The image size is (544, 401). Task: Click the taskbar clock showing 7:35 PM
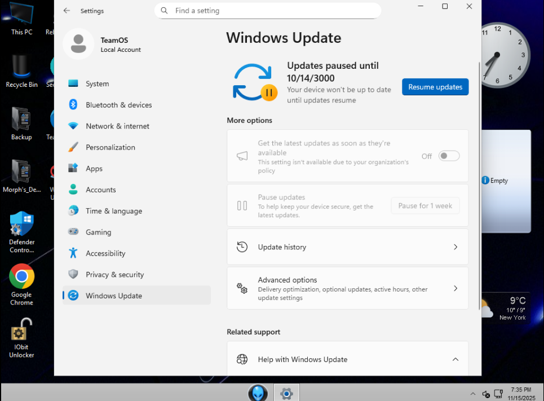(x=521, y=394)
